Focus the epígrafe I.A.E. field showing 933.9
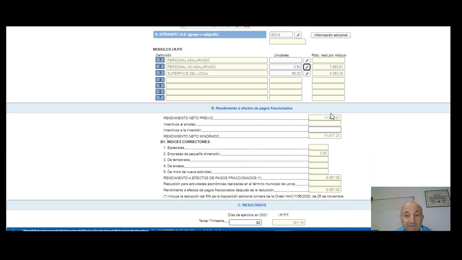 pyautogui.click(x=281, y=35)
